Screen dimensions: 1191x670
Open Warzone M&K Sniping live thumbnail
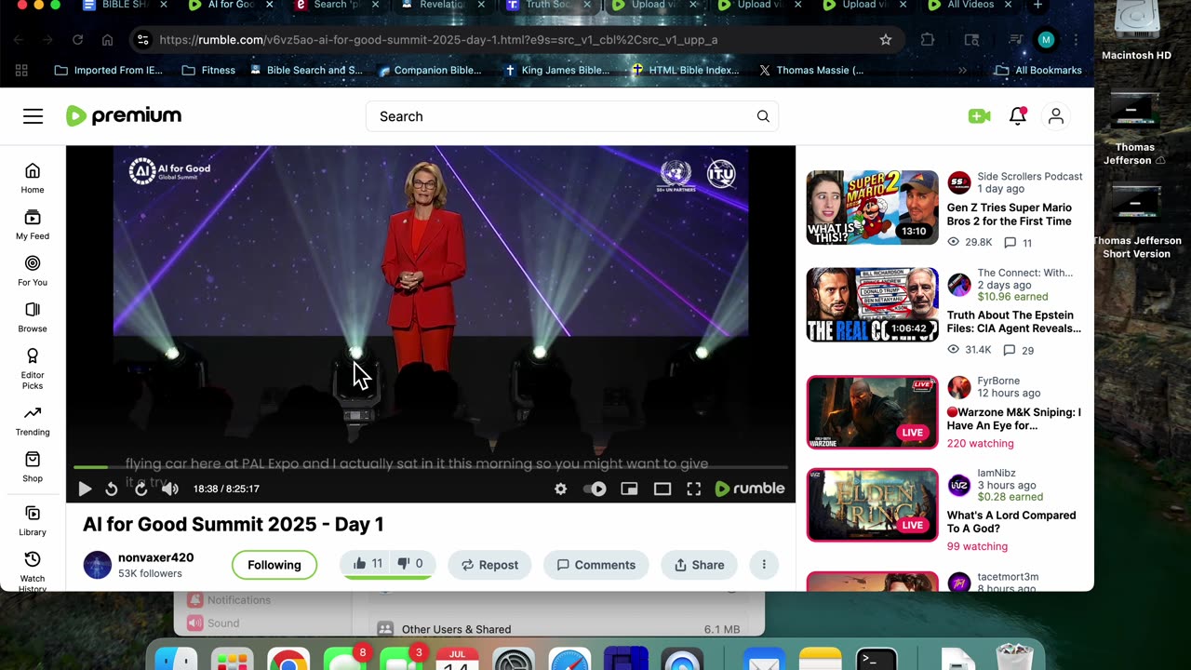point(872,412)
